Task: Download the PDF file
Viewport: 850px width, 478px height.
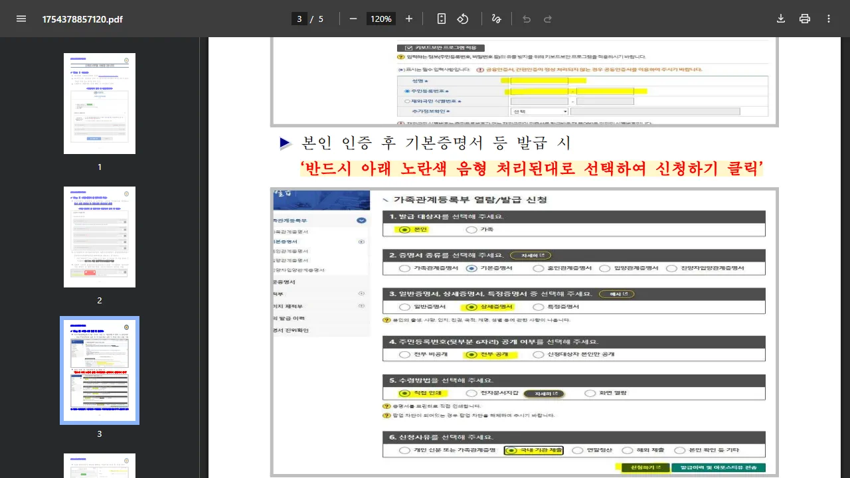Action: [781, 19]
